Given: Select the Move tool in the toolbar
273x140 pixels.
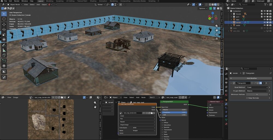Looking at the screenshot, I should (x=4, y=25).
